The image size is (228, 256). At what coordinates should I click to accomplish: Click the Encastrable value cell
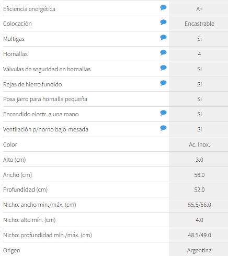point(199,24)
